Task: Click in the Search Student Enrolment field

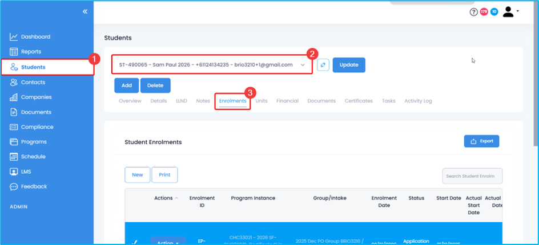Action: point(472,176)
